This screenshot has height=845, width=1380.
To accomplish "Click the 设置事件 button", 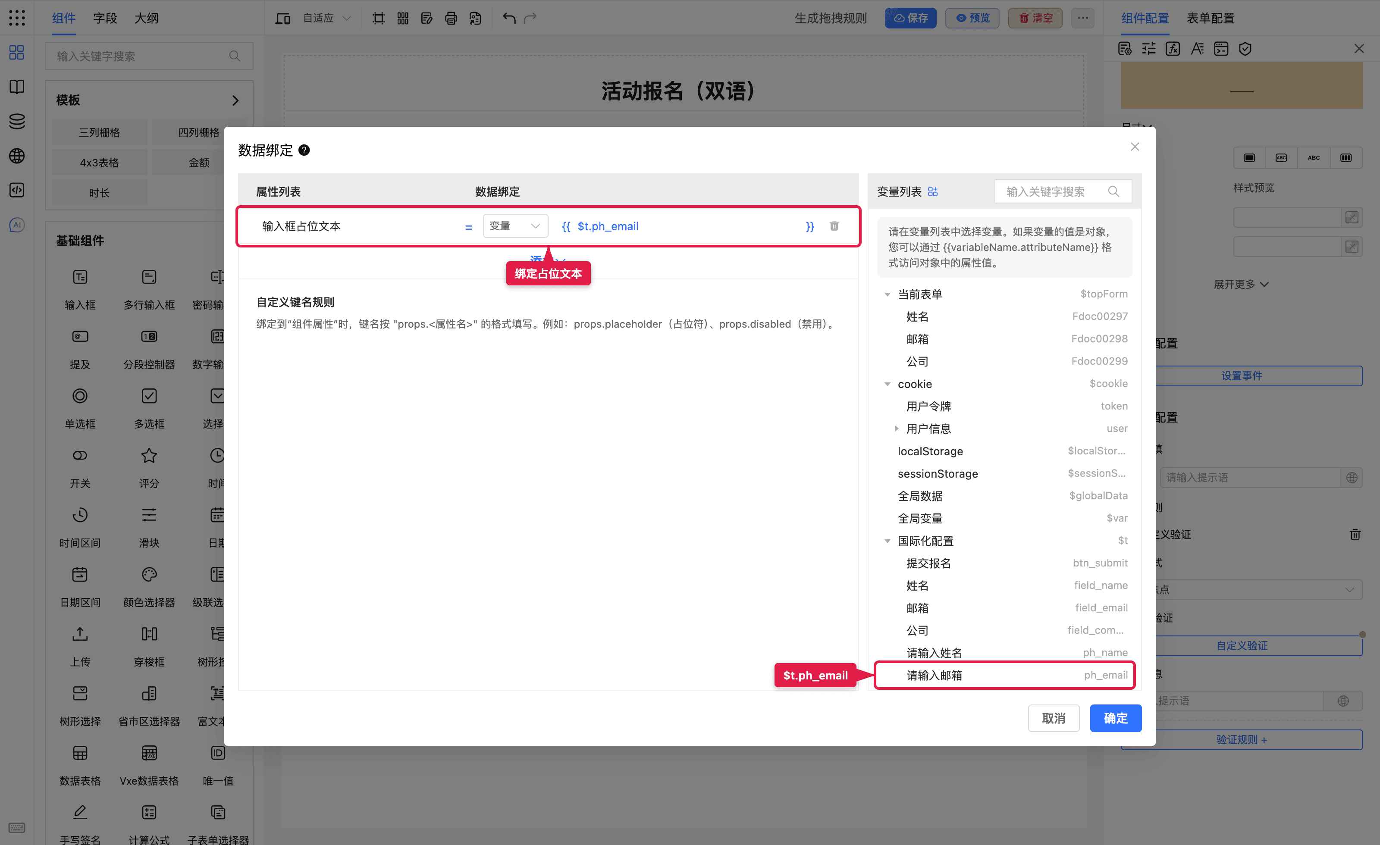I will [1241, 376].
